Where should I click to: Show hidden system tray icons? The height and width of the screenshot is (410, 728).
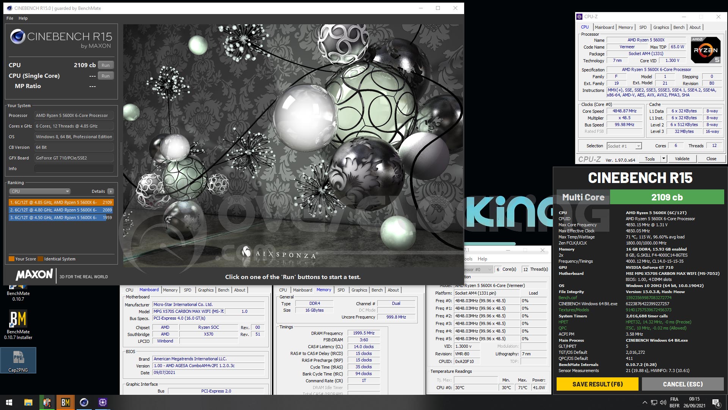pos(645,402)
